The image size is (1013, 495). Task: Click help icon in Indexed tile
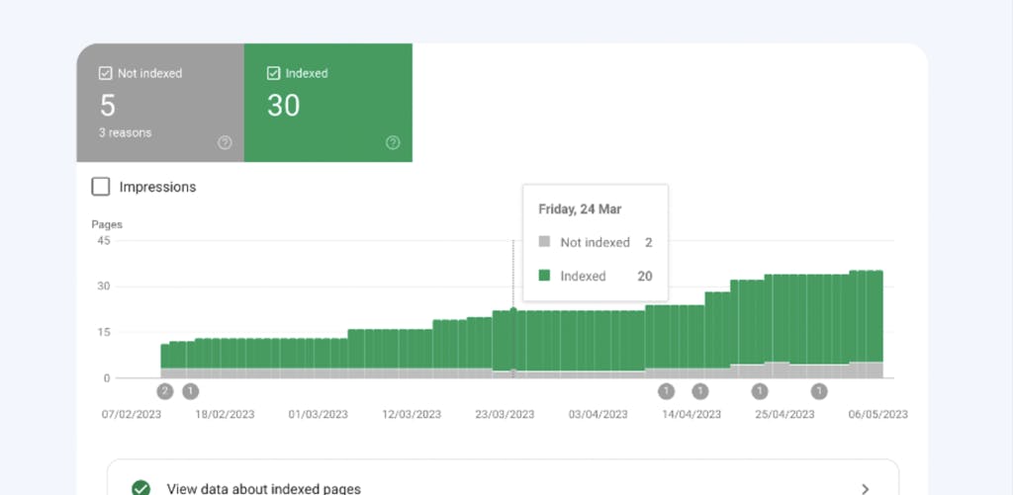[393, 143]
